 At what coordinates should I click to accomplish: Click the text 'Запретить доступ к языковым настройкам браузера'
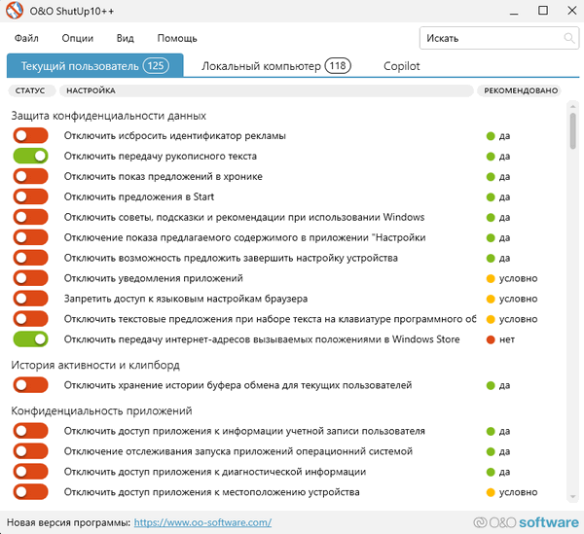click(186, 299)
